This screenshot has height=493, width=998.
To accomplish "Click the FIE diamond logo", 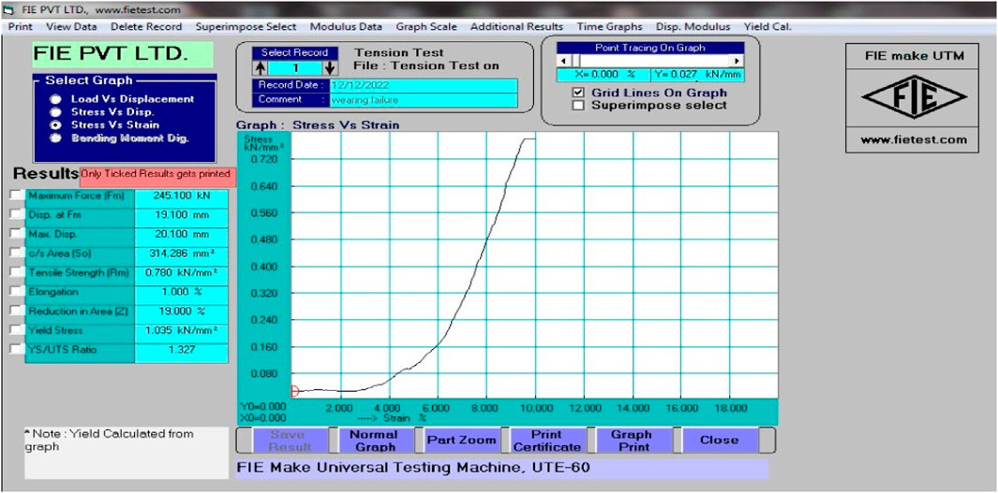I will [915, 97].
